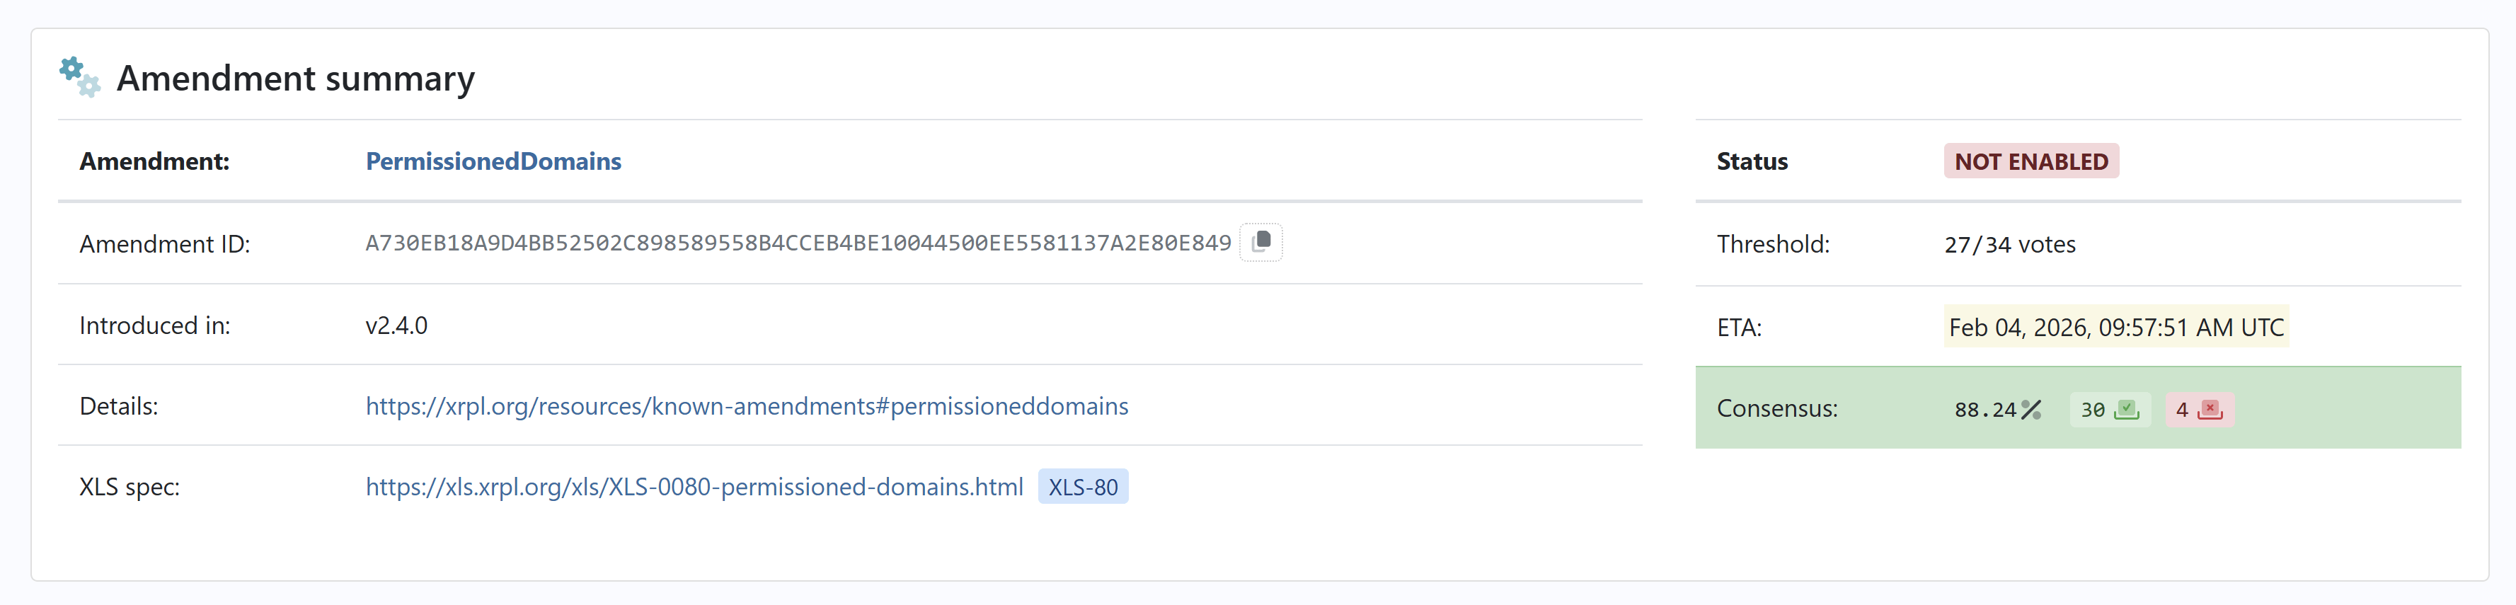The width and height of the screenshot is (2516, 605).
Task: Click the 88.24 consensus percentage value
Action: coord(1984,410)
